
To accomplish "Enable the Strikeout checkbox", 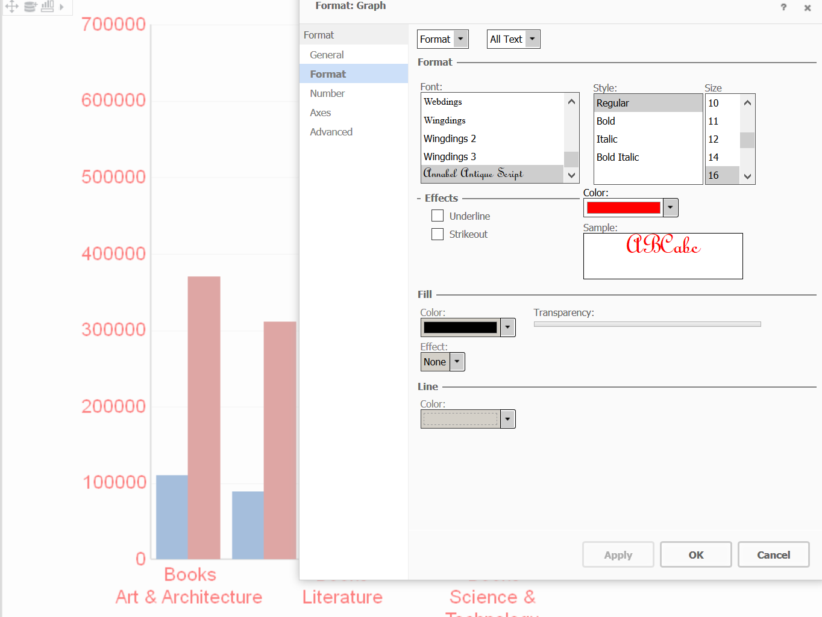I will coord(438,234).
